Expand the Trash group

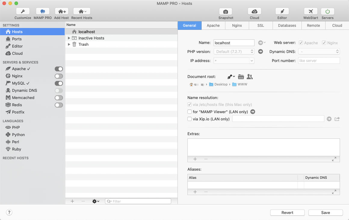(x=69, y=44)
